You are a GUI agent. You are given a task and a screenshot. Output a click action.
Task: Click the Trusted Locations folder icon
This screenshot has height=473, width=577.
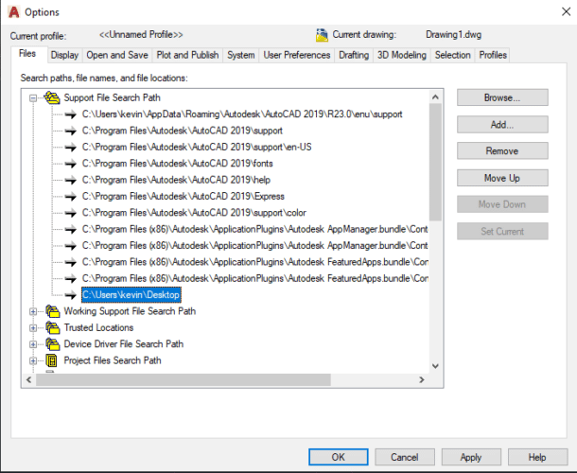[x=53, y=327]
